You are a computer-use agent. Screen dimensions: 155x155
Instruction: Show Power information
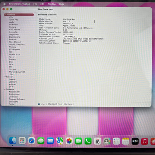click(x=12, y=57)
